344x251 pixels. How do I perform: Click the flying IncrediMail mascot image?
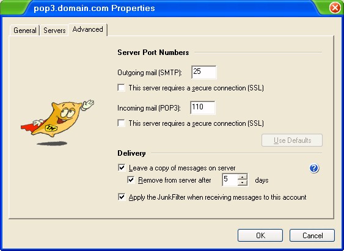[57, 122]
